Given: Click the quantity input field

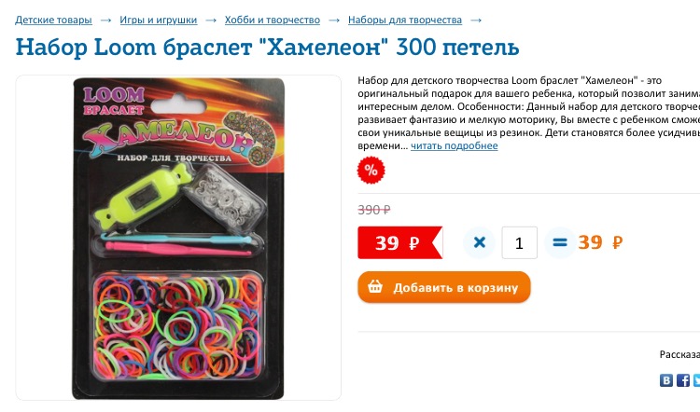Looking at the screenshot, I should [x=519, y=243].
